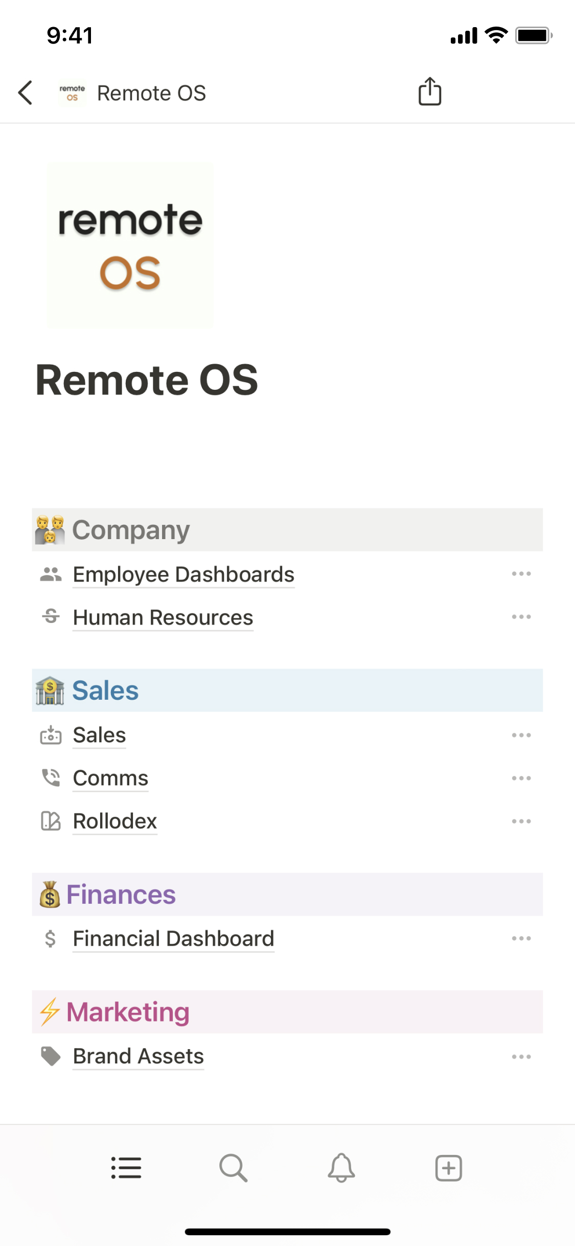This screenshot has width=575, height=1246.
Task: Open the sidebar list menu icon
Action: pos(126,1168)
